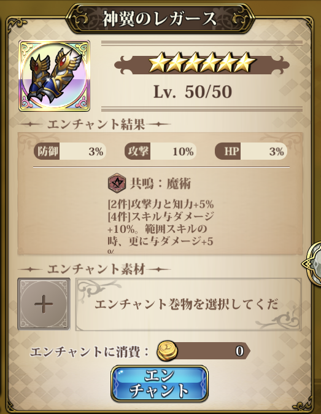Add enchant scroll via plus slot
Image resolution: width=321 pixels, height=414 pixels.
click(x=44, y=304)
